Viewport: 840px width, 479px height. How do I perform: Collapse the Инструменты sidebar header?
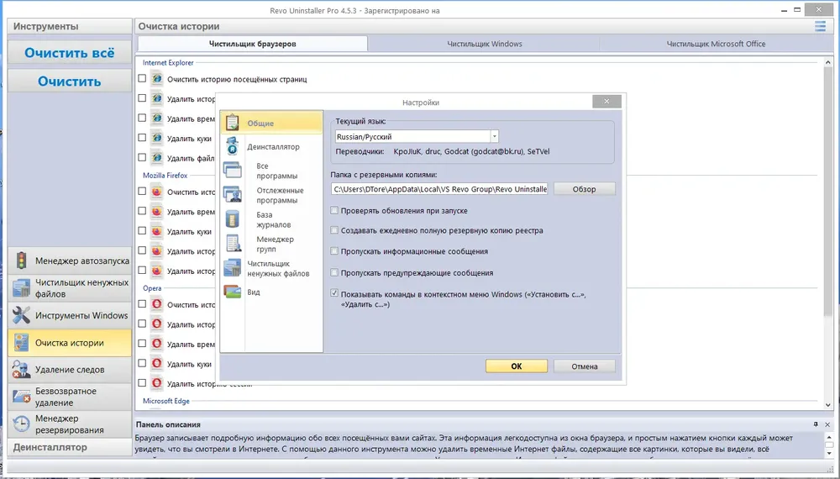pyautogui.click(x=70, y=26)
